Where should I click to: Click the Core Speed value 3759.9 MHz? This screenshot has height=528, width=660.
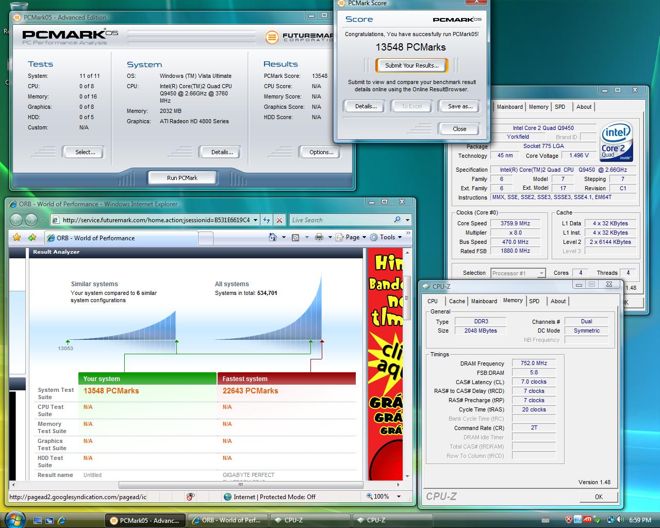[x=515, y=223]
